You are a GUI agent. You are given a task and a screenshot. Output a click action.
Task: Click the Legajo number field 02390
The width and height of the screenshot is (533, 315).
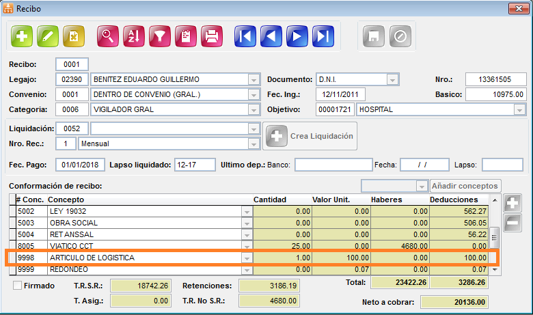[x=72, y=79]
